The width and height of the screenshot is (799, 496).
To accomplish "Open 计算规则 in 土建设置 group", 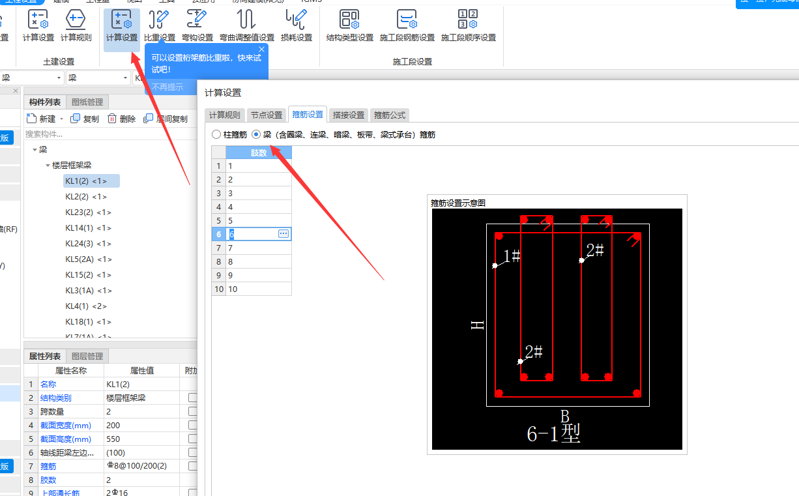I will (76, 25).
